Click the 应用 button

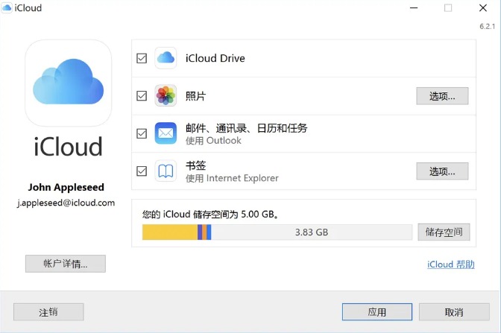(377, 312)
